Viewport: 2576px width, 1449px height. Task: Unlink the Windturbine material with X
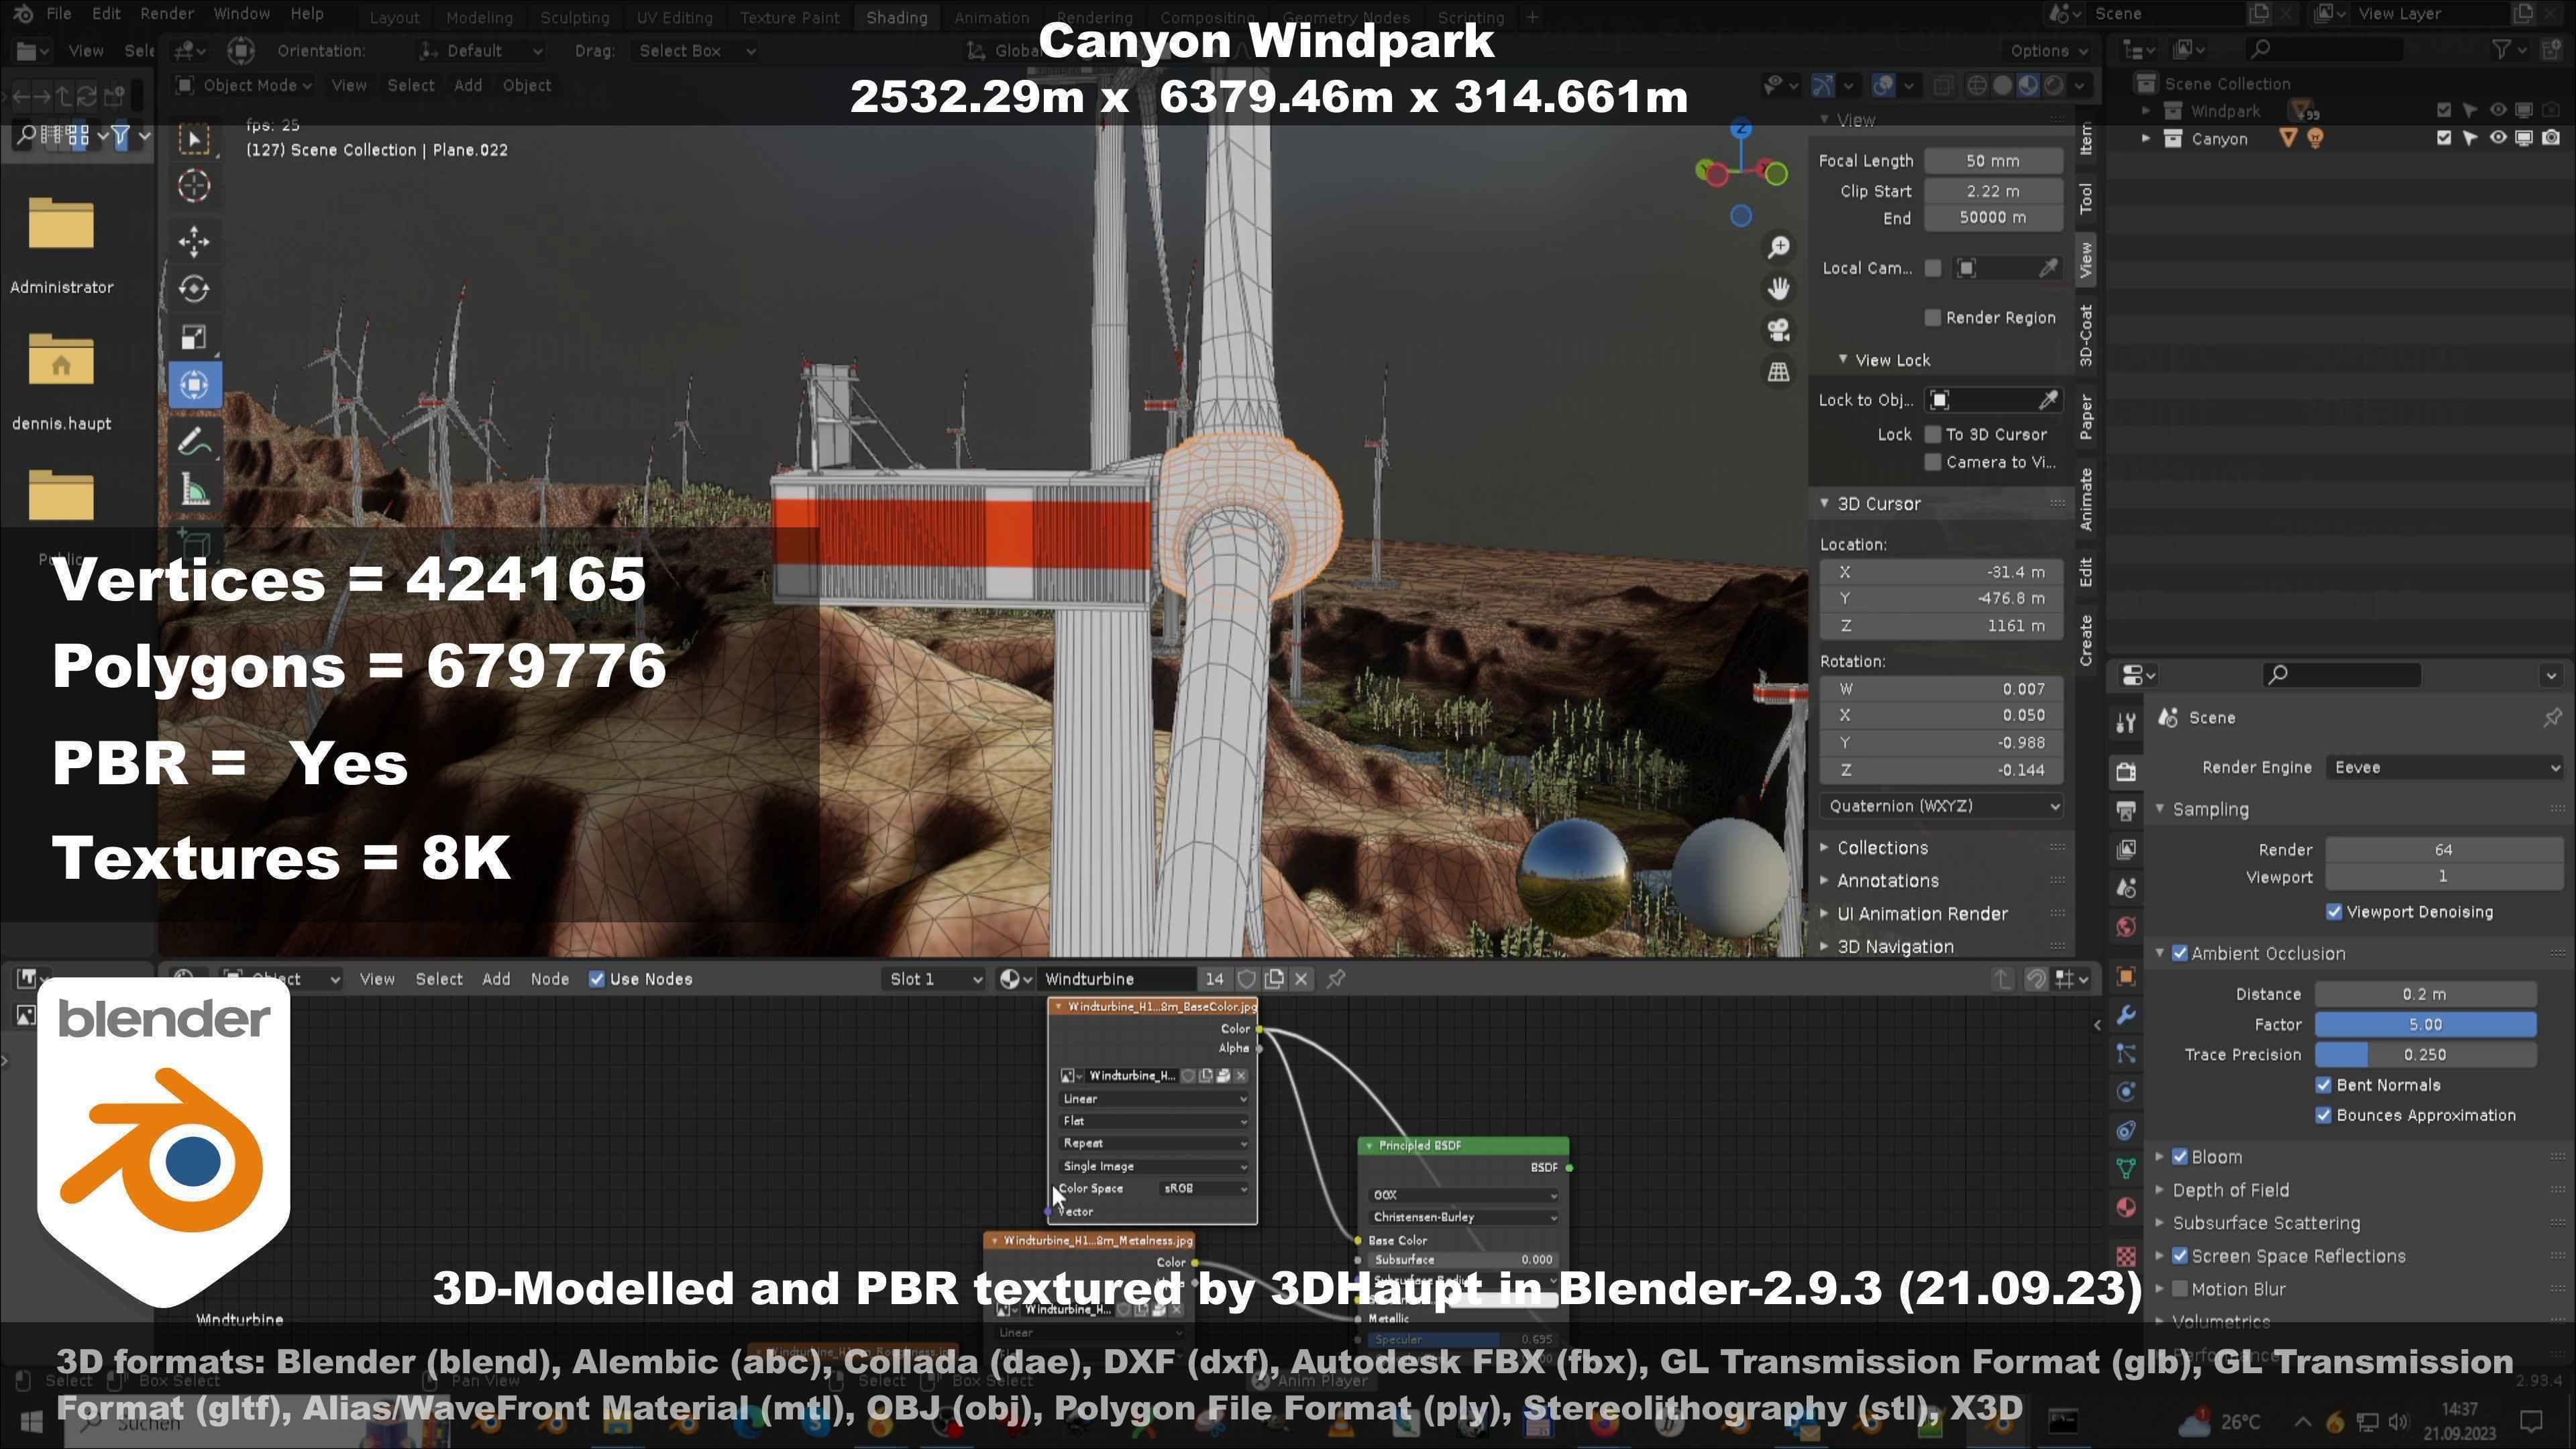[1301, 979]
